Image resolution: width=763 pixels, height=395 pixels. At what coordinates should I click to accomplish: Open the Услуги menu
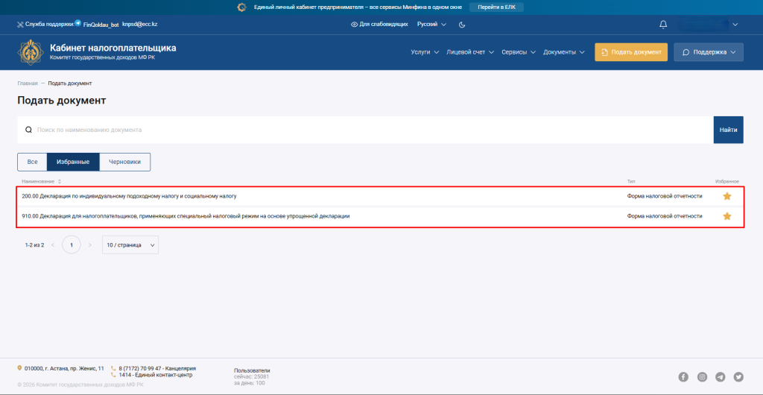[x=425, y=52]
